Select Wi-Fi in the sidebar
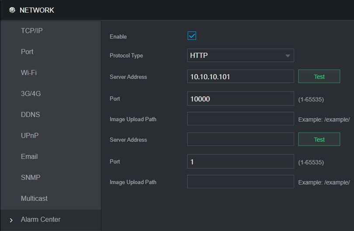354x231 pixels. pyautogui.click(x=28, y=73)
